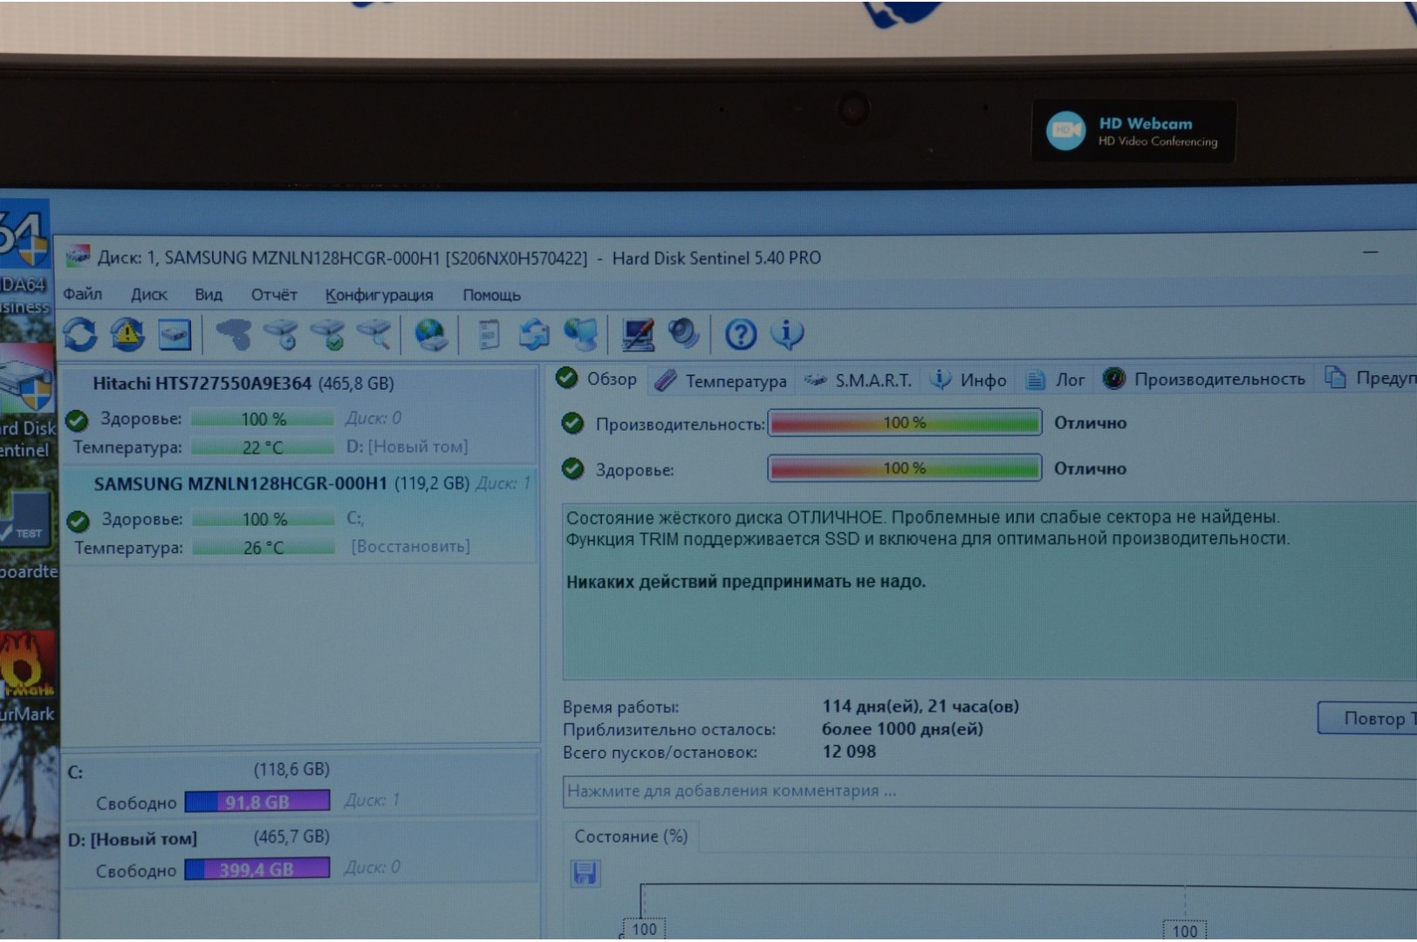This screenshot has width=1417, height=942.
Task: Click the C: drive free space bar
Action: coord(257,802)
